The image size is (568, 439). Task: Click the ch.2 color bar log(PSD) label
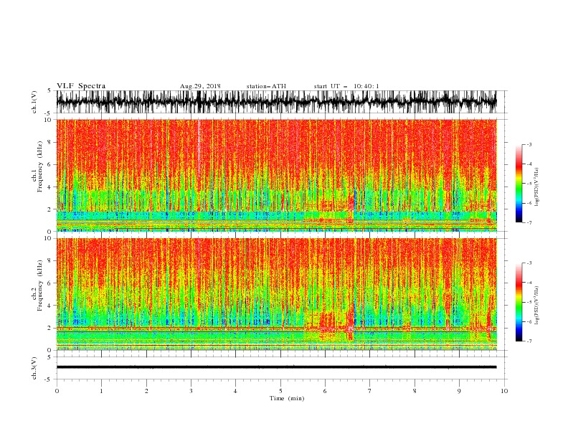(x=536, y=306)
